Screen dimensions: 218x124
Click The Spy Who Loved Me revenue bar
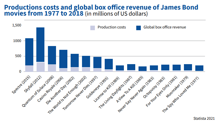pyautogui.click(x=199, y=68)
